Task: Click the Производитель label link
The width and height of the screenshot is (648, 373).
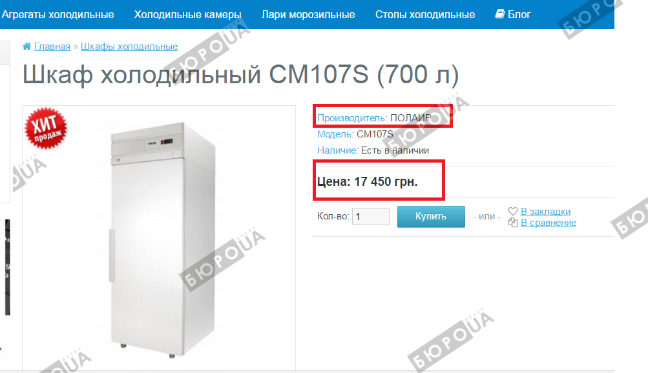Action: click(352, 118)
